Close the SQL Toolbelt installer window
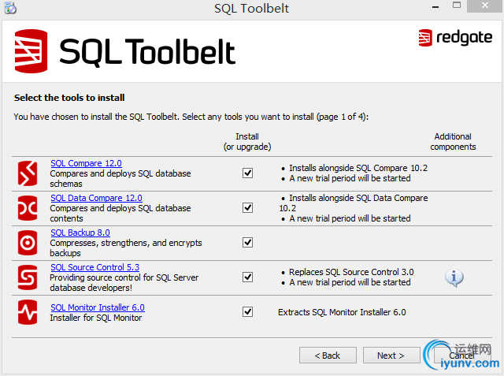Image resolution: width=504 pixels, height=376 pixels. tap(485, 6)
